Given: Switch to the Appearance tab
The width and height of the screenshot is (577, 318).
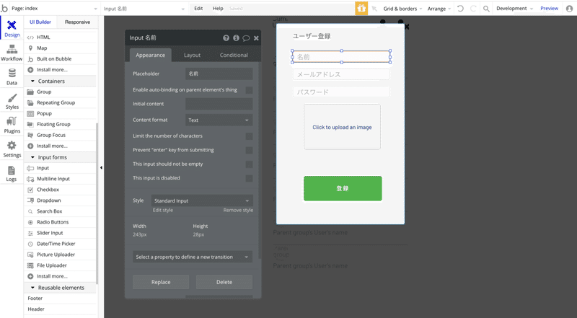Looking at the screenshot, I should 150,56.
